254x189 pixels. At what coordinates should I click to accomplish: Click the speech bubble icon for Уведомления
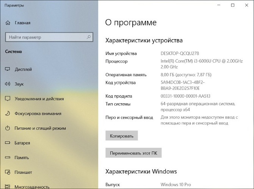click(x=8, y=98)
